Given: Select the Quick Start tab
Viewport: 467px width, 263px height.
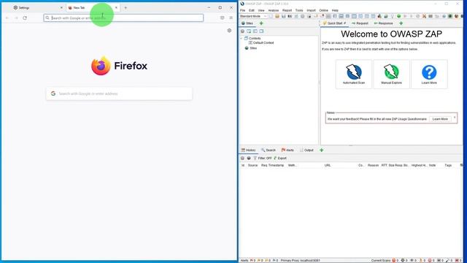Looking at the screenshot, I should click(335, 23).
